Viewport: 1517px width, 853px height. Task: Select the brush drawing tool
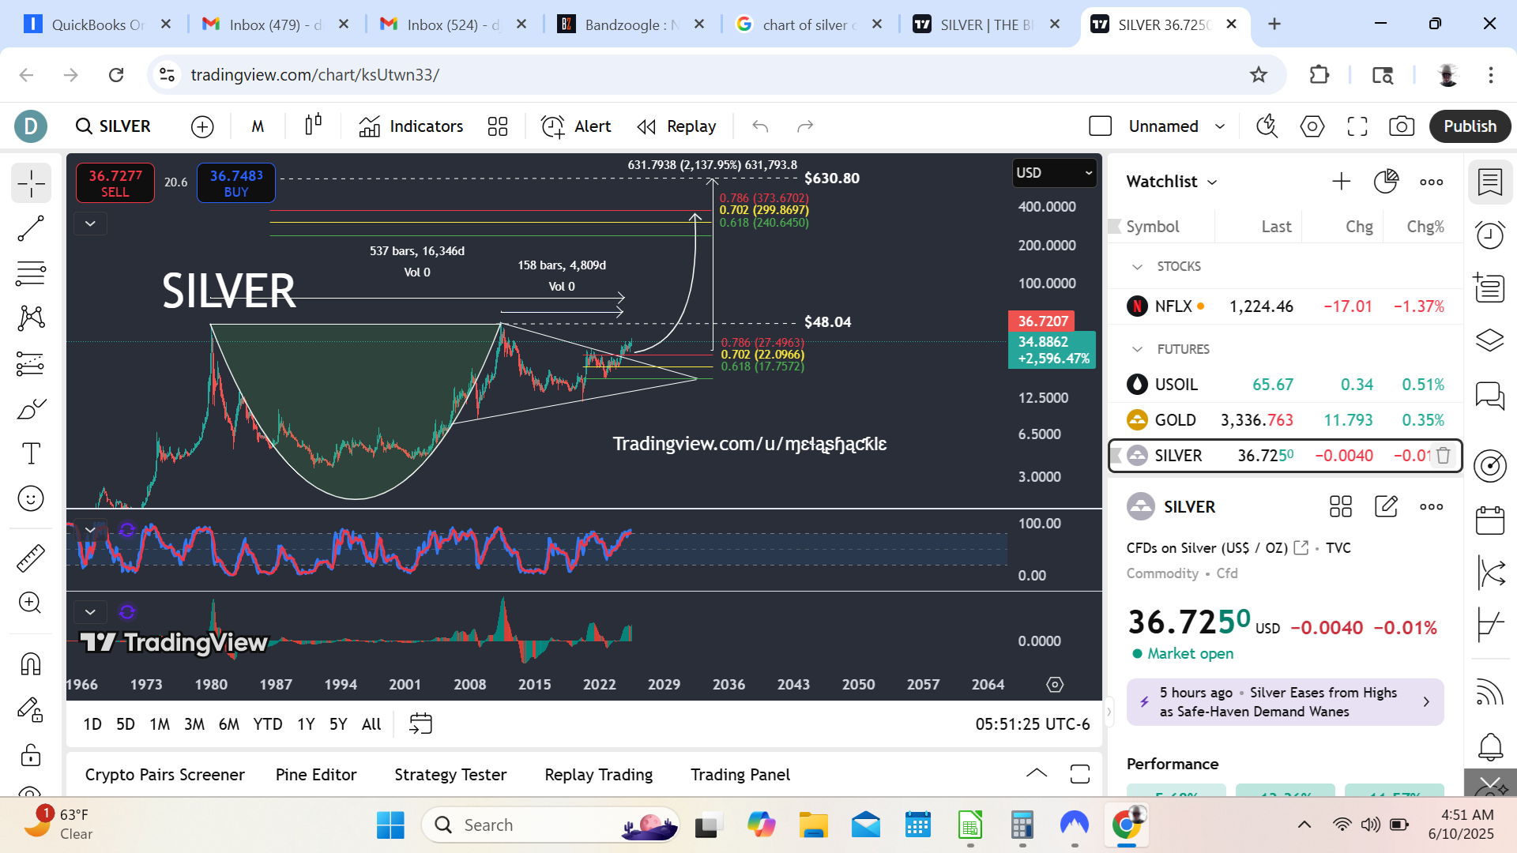tap(31, 408)
